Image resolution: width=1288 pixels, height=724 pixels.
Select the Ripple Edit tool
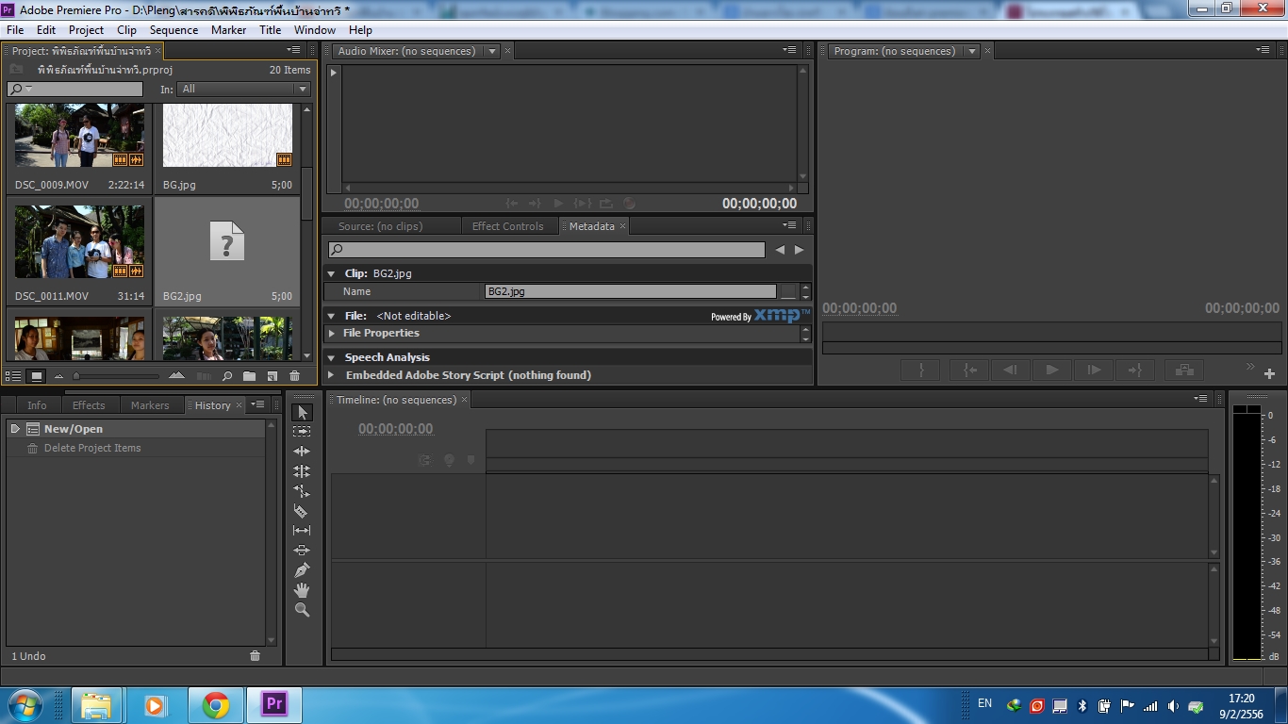(302, 452)
